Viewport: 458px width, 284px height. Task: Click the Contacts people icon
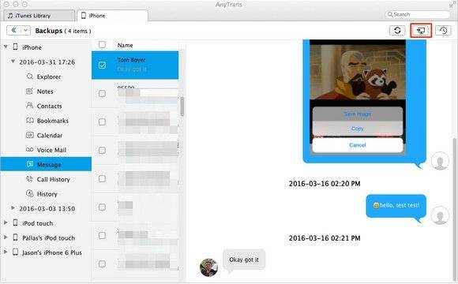29,106
